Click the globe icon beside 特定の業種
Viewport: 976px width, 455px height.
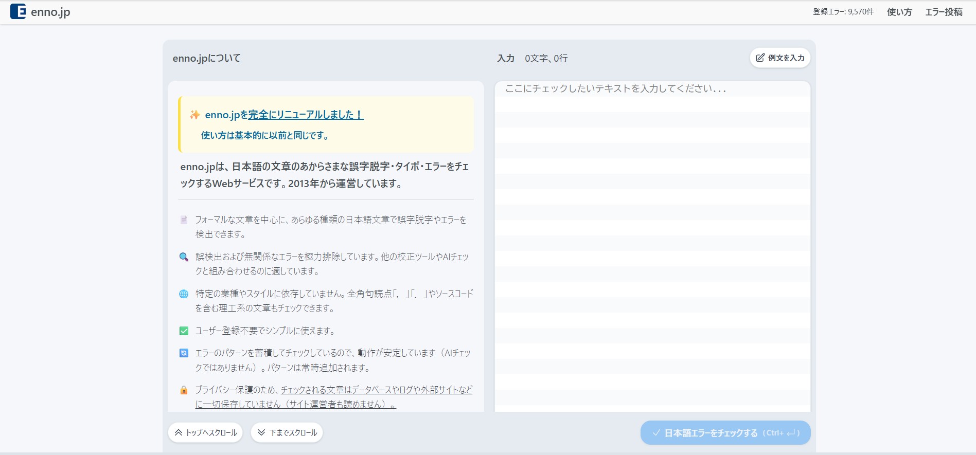tap(184, 294)
